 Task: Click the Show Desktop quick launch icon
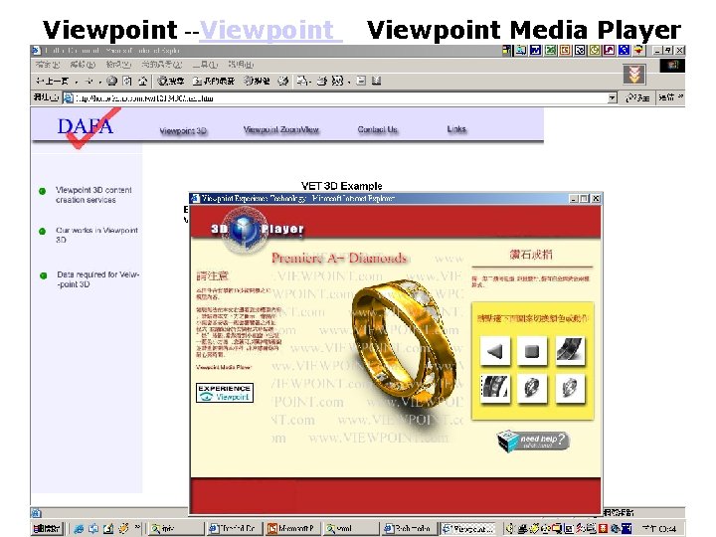tap(107, 528)
